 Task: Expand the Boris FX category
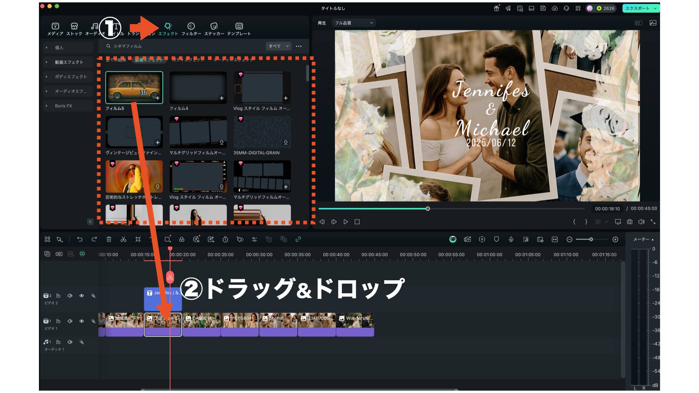(x=68, y=106)
